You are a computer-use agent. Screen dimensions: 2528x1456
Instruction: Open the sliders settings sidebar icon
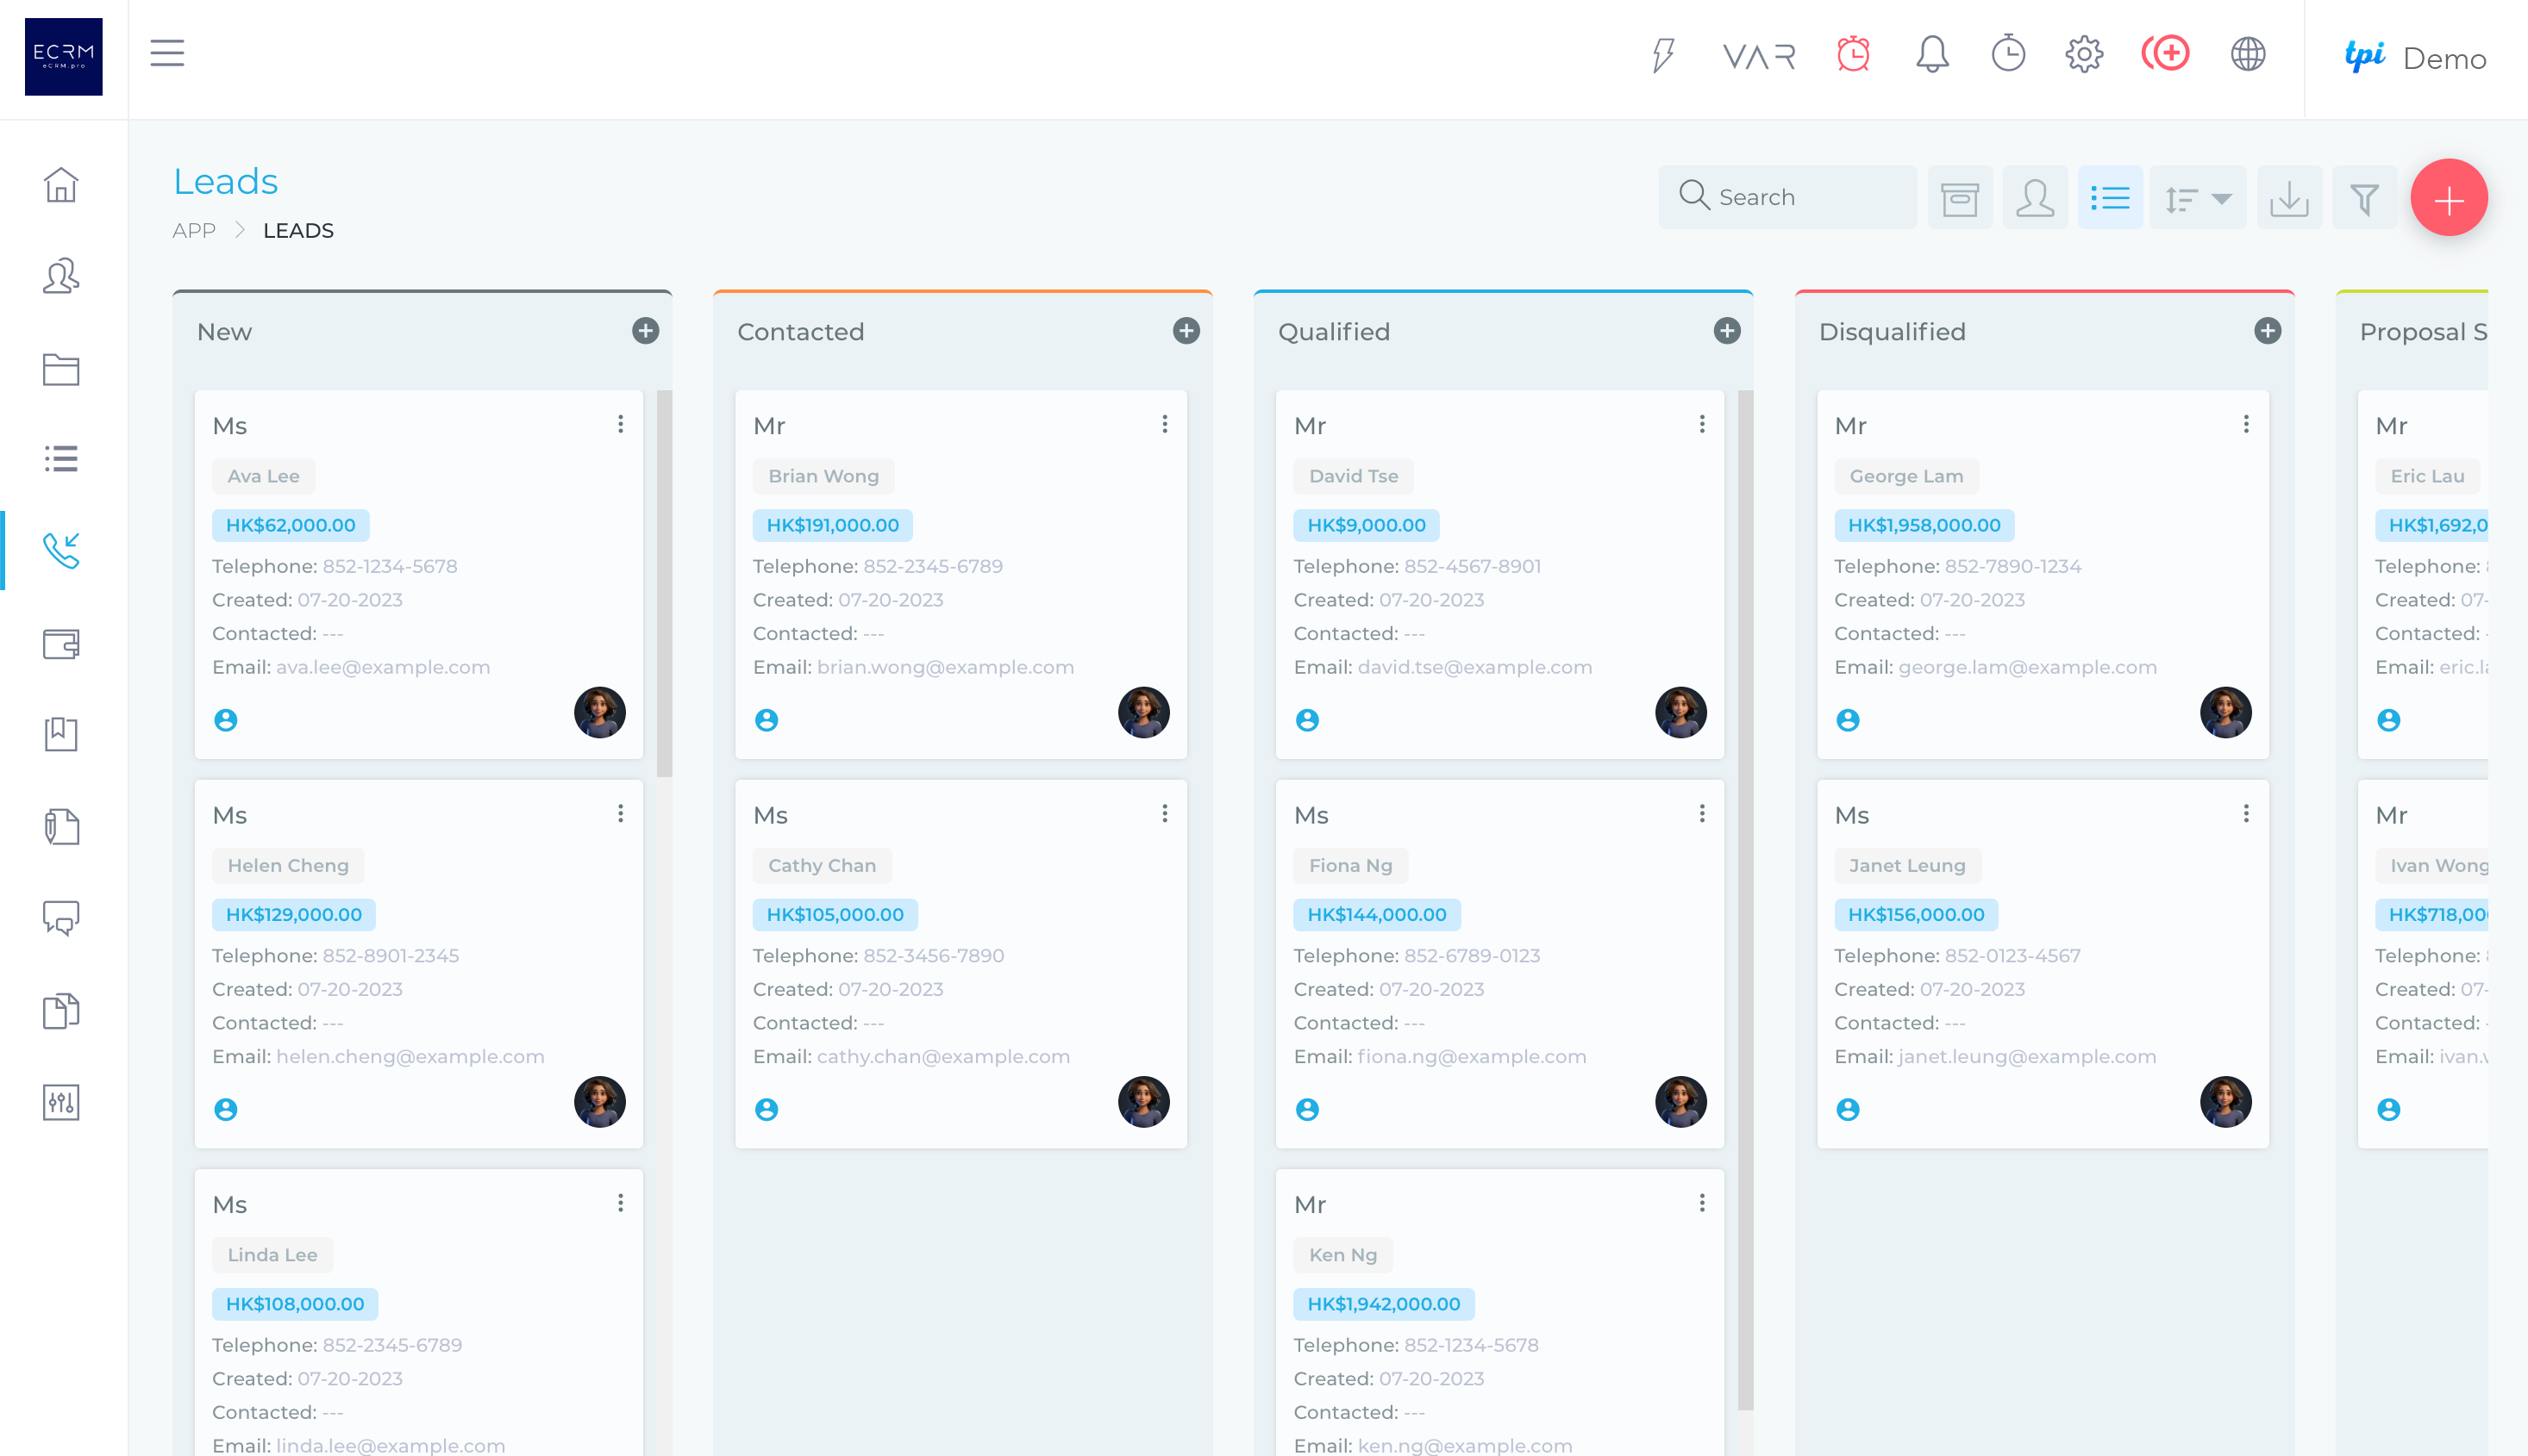(61, 1103)
